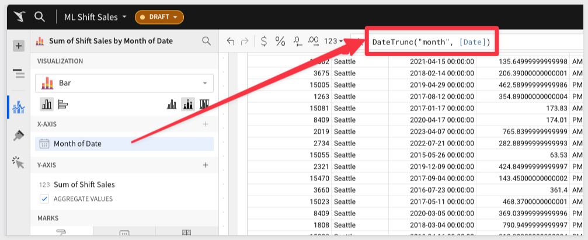Expand the DRAFT status dropdown
This screenshot has width=588, height=240.
159,17
